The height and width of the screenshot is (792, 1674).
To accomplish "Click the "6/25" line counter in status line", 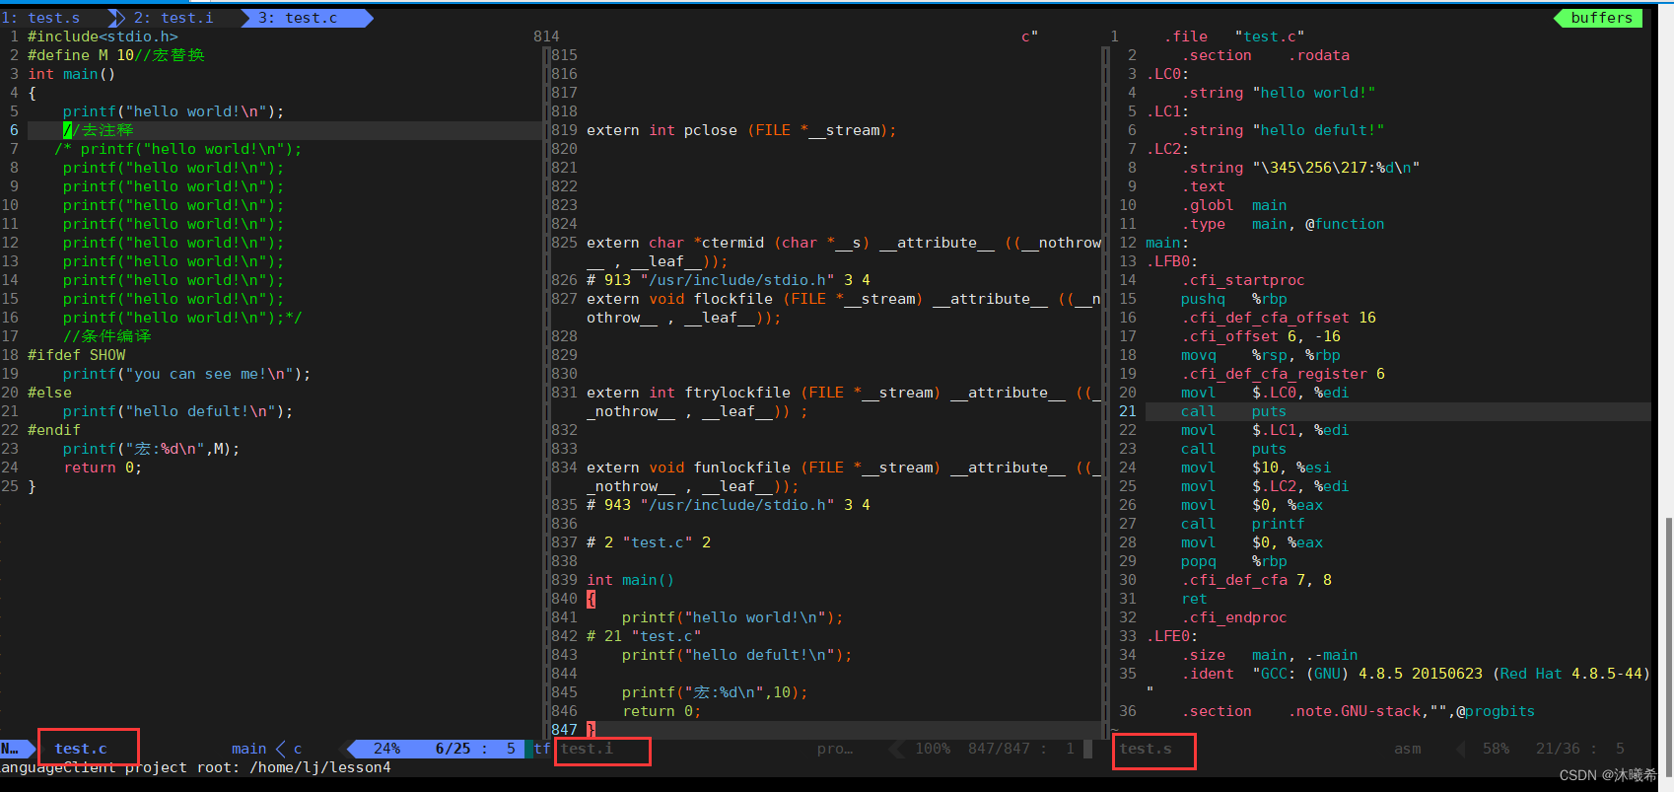I will point(453,749).
